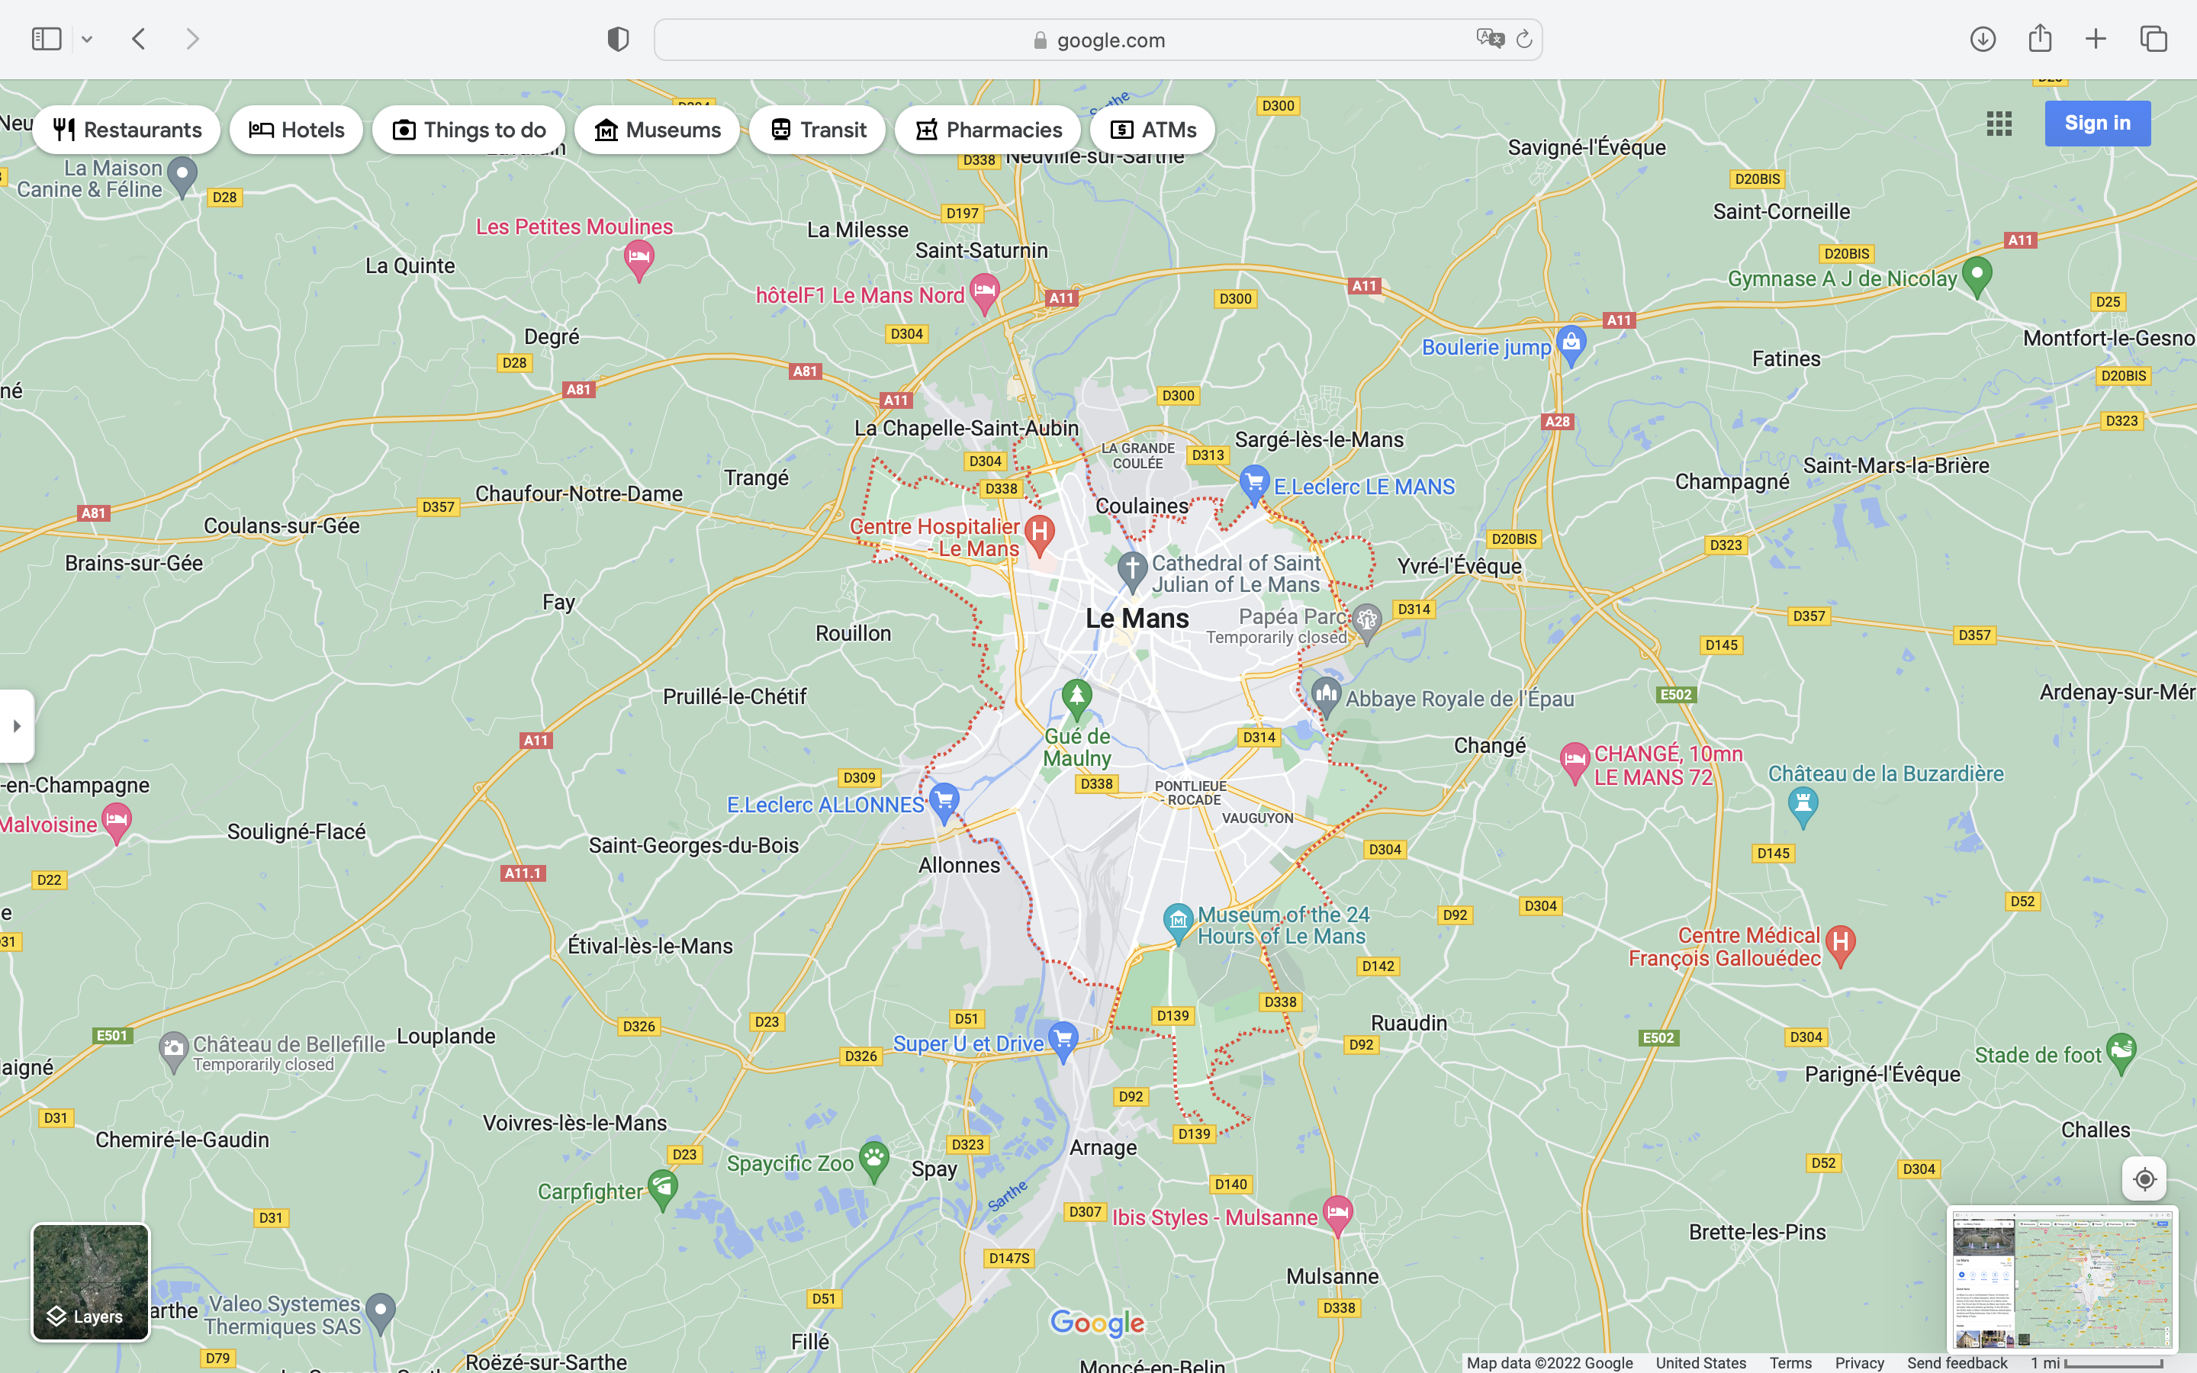Screen dimensions: 2197x1373
Task: Show all tabs overview button
Action: 2153,39
